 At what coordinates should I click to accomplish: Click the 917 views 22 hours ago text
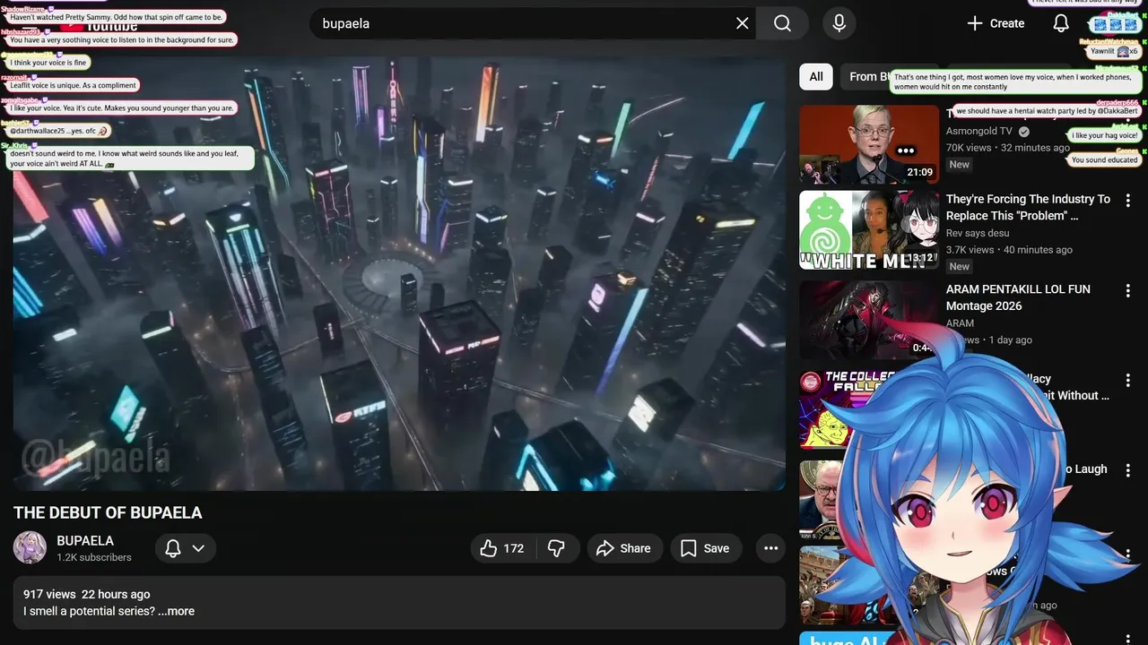pos(87,594)
